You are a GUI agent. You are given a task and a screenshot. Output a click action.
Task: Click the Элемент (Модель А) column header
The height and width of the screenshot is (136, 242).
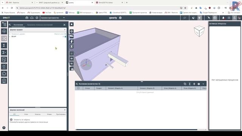click(122, 88)
